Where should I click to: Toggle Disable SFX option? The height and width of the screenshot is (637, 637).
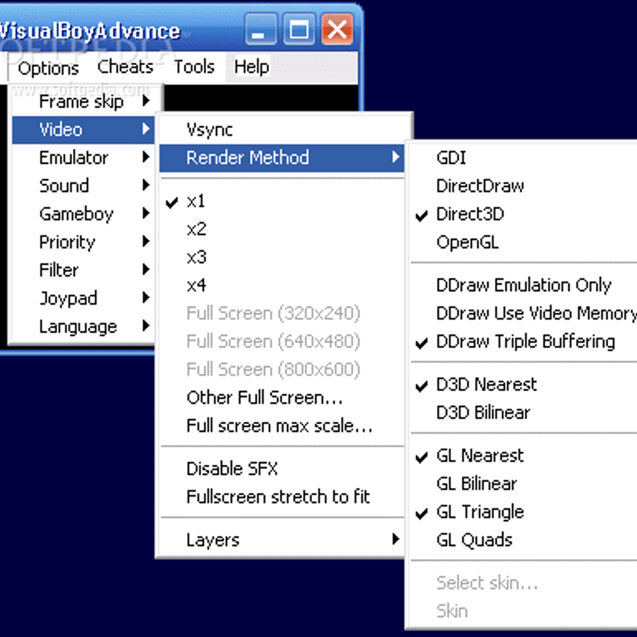tap(282, 469)
